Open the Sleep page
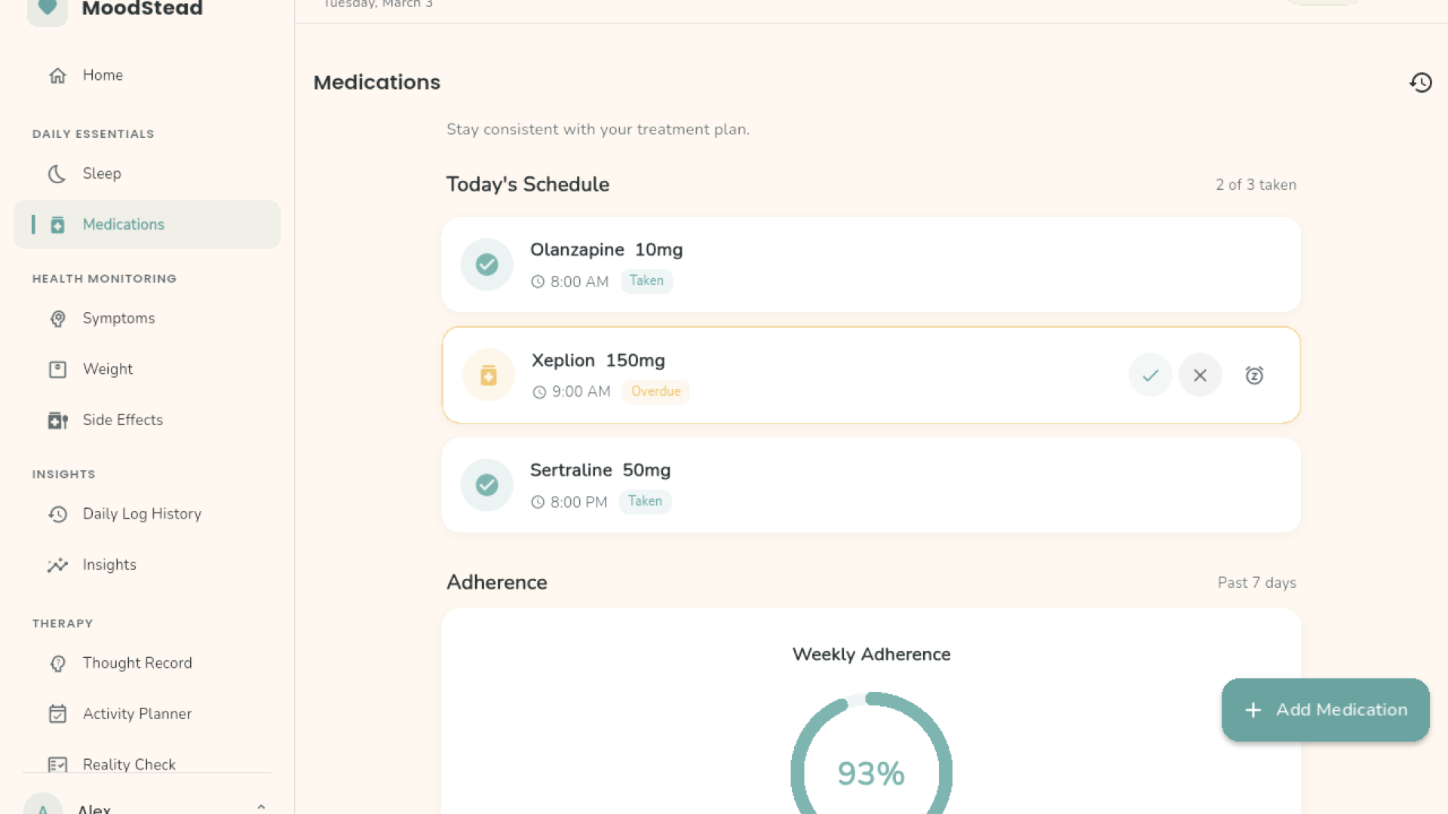Viewport: 1448px width, 814px height. coord(102,174)
